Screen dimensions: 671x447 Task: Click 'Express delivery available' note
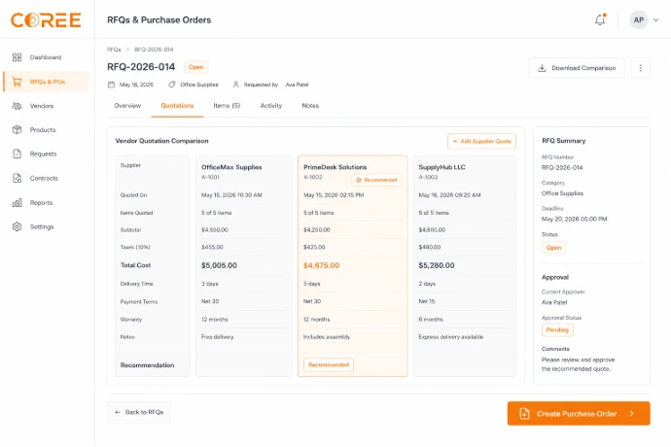click(x=451, y=337)
